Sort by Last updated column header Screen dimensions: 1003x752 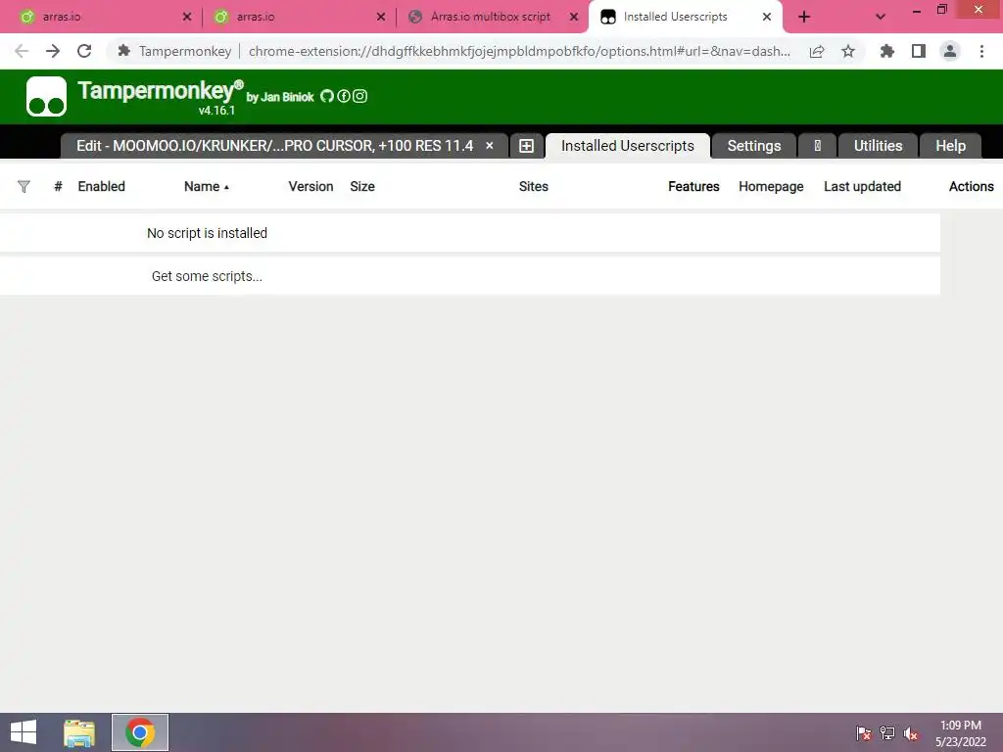[862, 187]
